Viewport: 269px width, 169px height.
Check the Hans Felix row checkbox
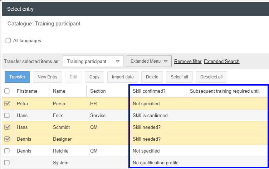coord(7,115)
